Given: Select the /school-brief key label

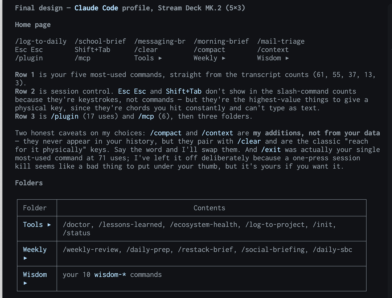Looking at the screenshot, I should pyautogui.click(x=100, y=41).
